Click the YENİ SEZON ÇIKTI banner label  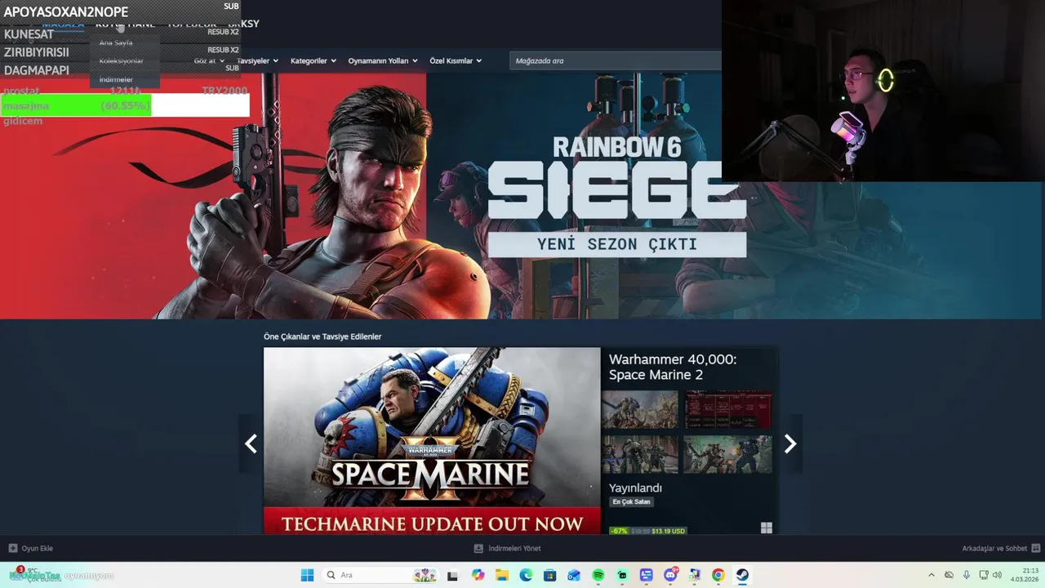tap(617, 244)
